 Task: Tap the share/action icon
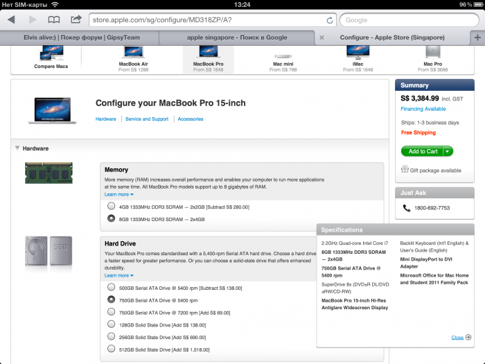(x=76, y=19)
